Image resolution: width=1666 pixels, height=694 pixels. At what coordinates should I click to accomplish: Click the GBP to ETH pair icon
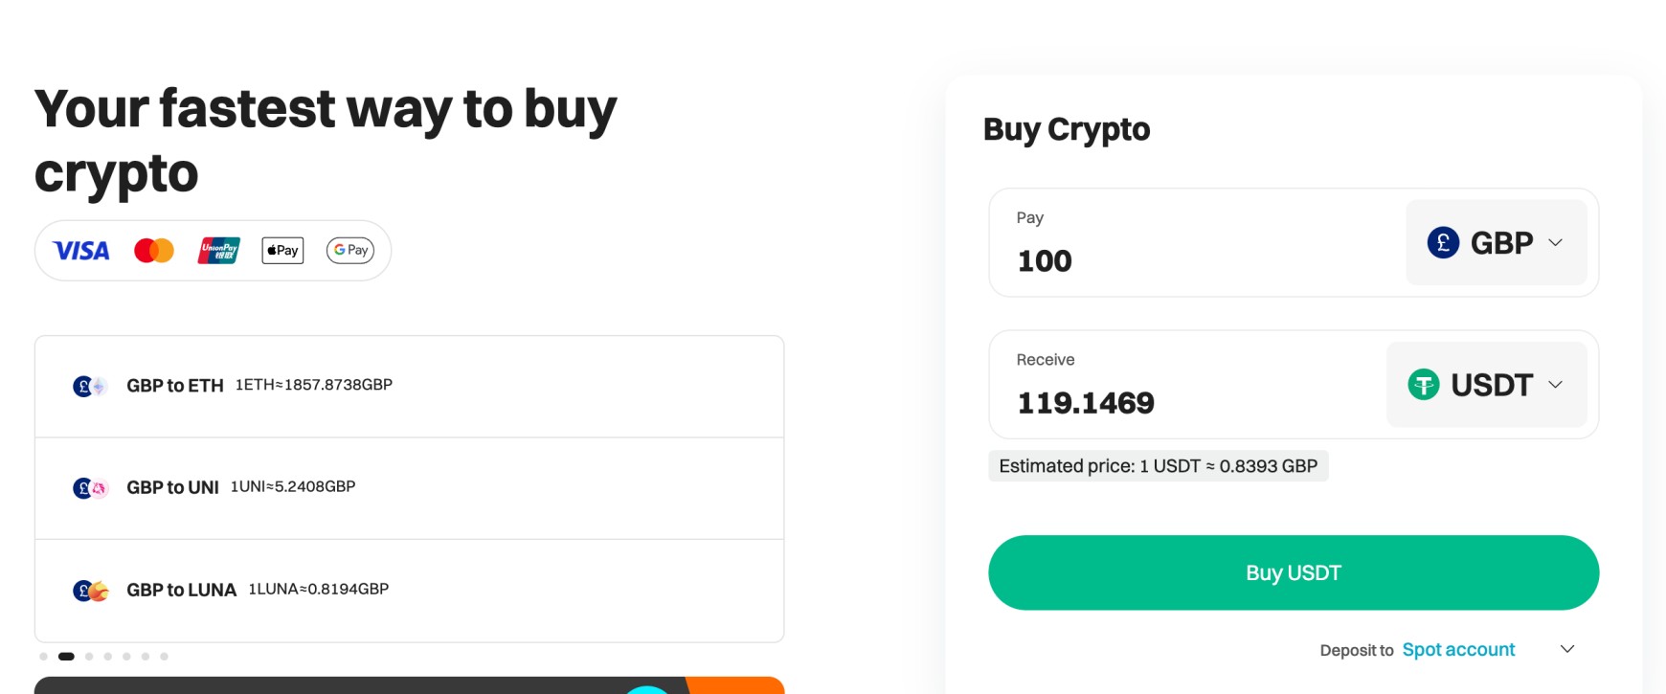pyautogui.click(x=90, y=387)
